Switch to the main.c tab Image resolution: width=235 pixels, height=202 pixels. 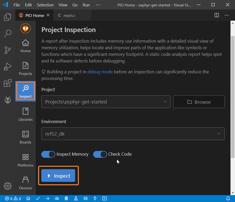tap(72, 15)
